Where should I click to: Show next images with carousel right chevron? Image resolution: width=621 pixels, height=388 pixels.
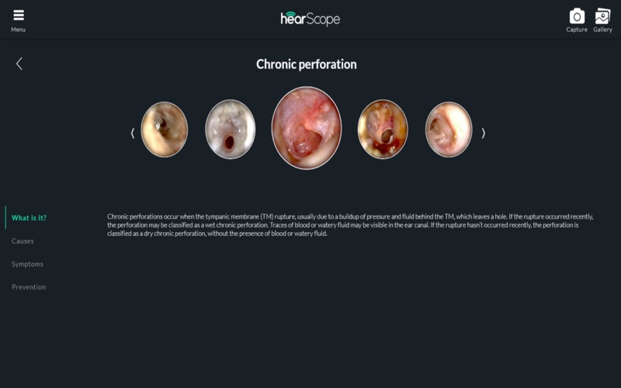(483, 133)
